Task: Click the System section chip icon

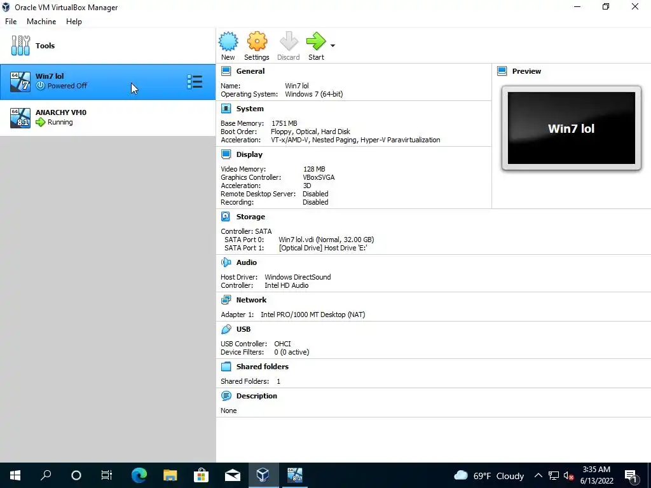Action: pyautogui.click(x=226, y=109)
